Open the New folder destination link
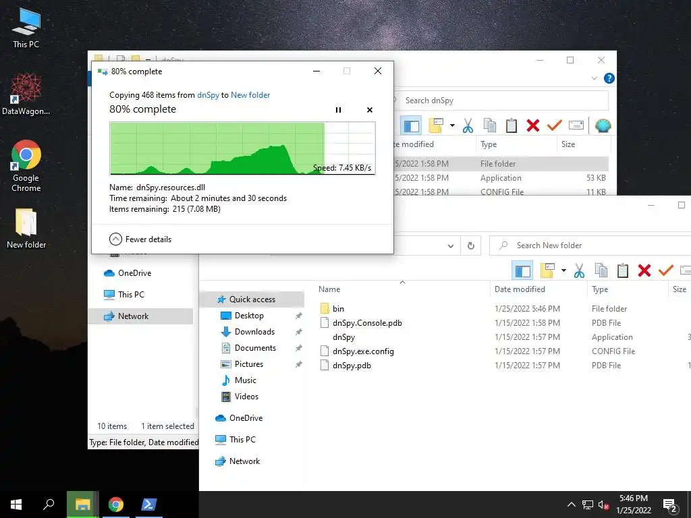This screenshot has height=518, width=691. click(x=250, y=95)
